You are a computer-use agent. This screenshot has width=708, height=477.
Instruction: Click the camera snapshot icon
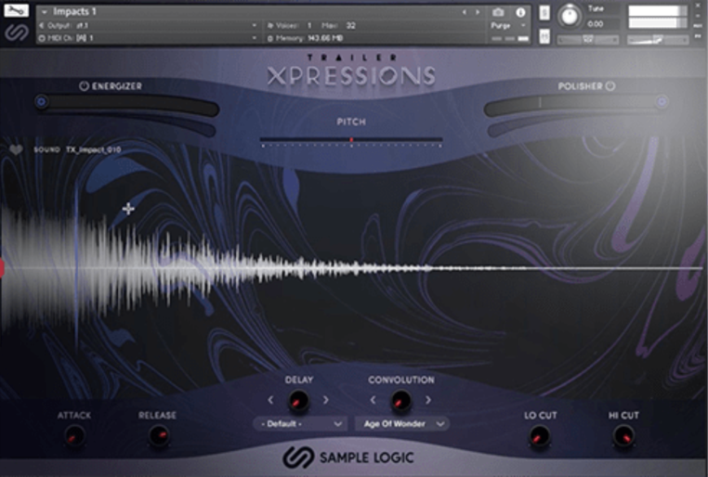click(x=499, y=12)
